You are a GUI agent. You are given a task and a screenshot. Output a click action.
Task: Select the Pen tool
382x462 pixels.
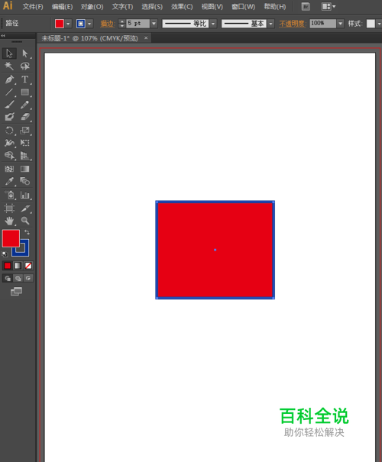[9, 79]
